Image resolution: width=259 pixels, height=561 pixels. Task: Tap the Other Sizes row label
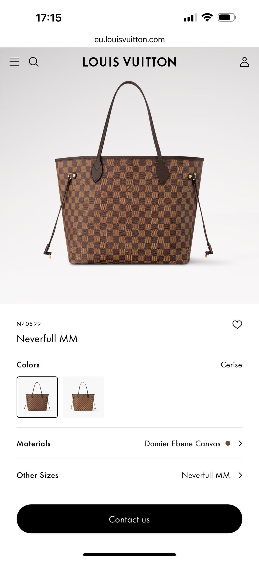click(x=38, y=475)
